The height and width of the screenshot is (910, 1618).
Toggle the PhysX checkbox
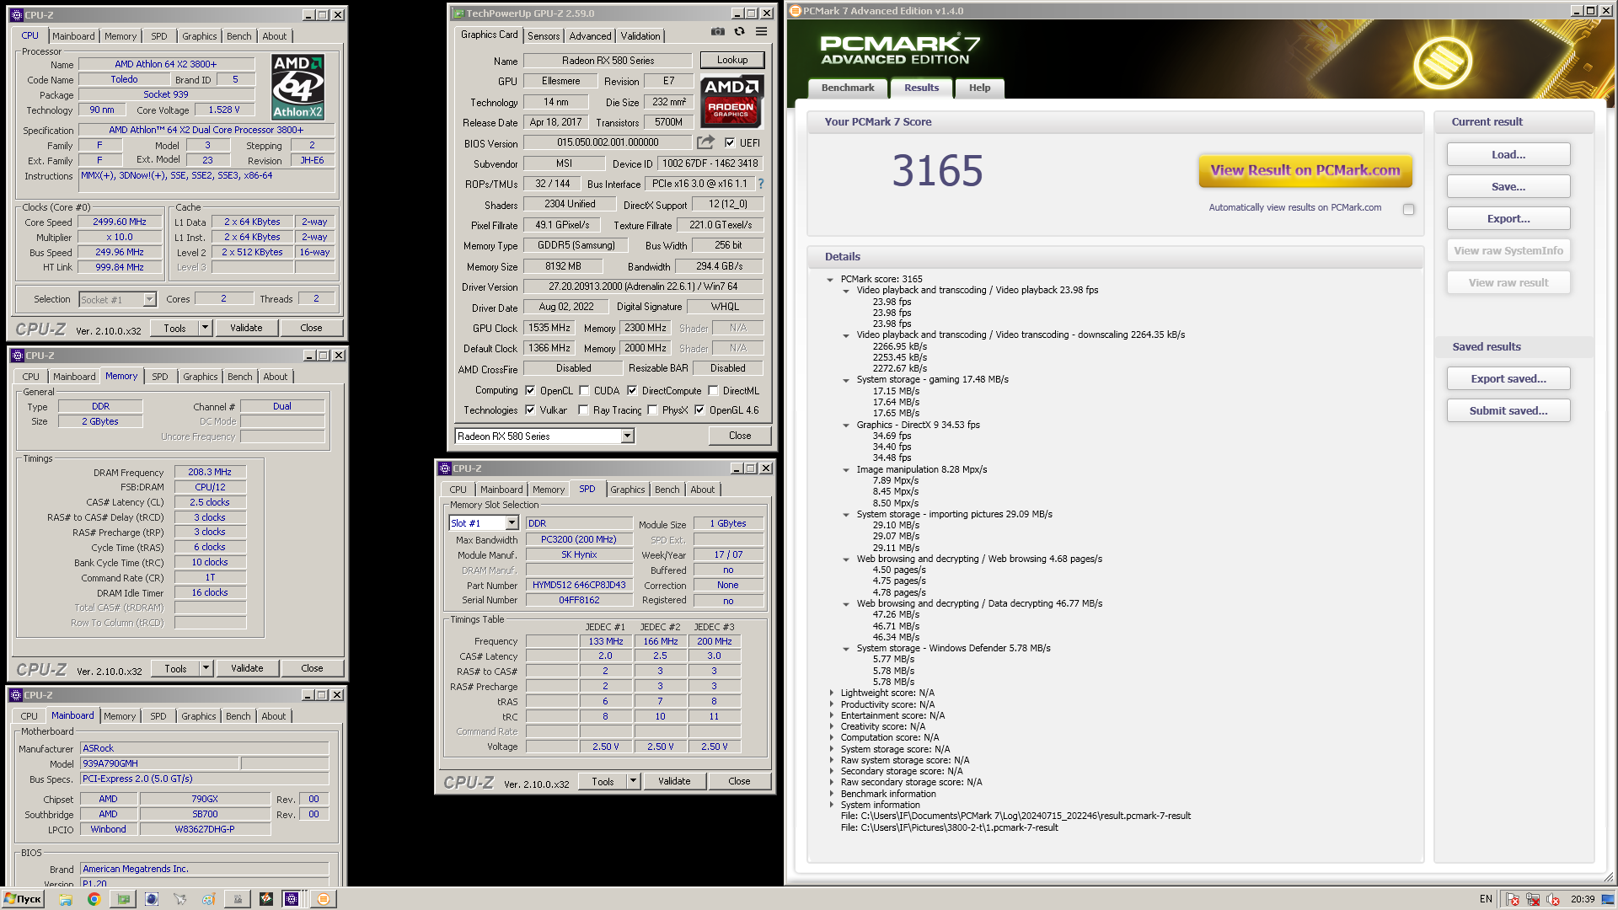point(652,410)
